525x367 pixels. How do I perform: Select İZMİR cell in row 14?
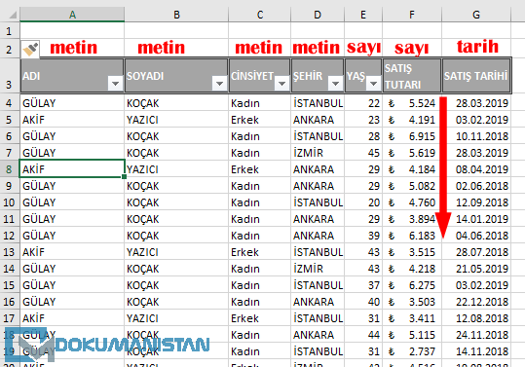click(x=318, y=269)
